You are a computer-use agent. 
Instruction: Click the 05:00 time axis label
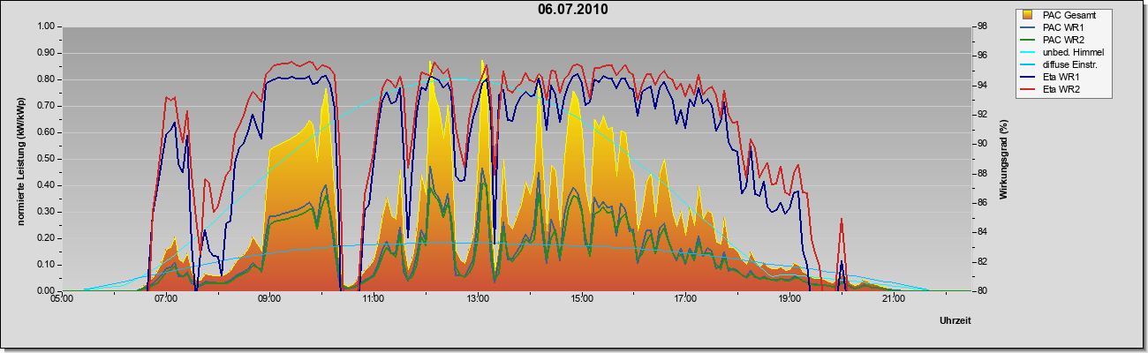61,300
